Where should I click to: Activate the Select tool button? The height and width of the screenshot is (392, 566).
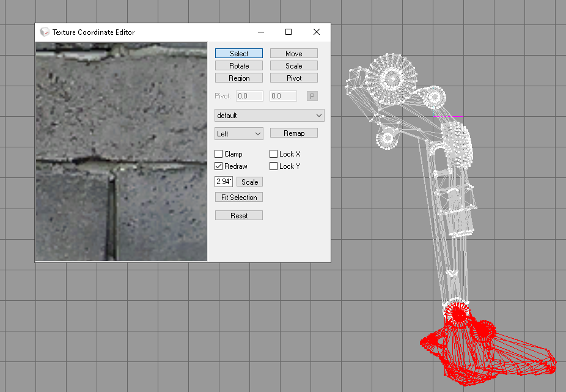[239, 54]
